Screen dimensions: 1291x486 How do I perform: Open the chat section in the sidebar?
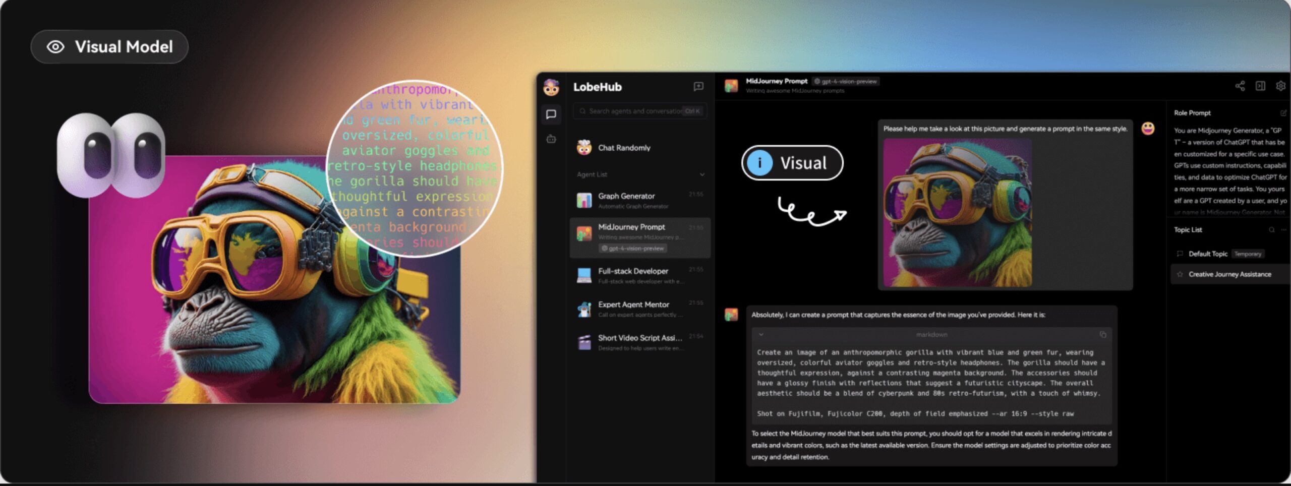(551, 114)
